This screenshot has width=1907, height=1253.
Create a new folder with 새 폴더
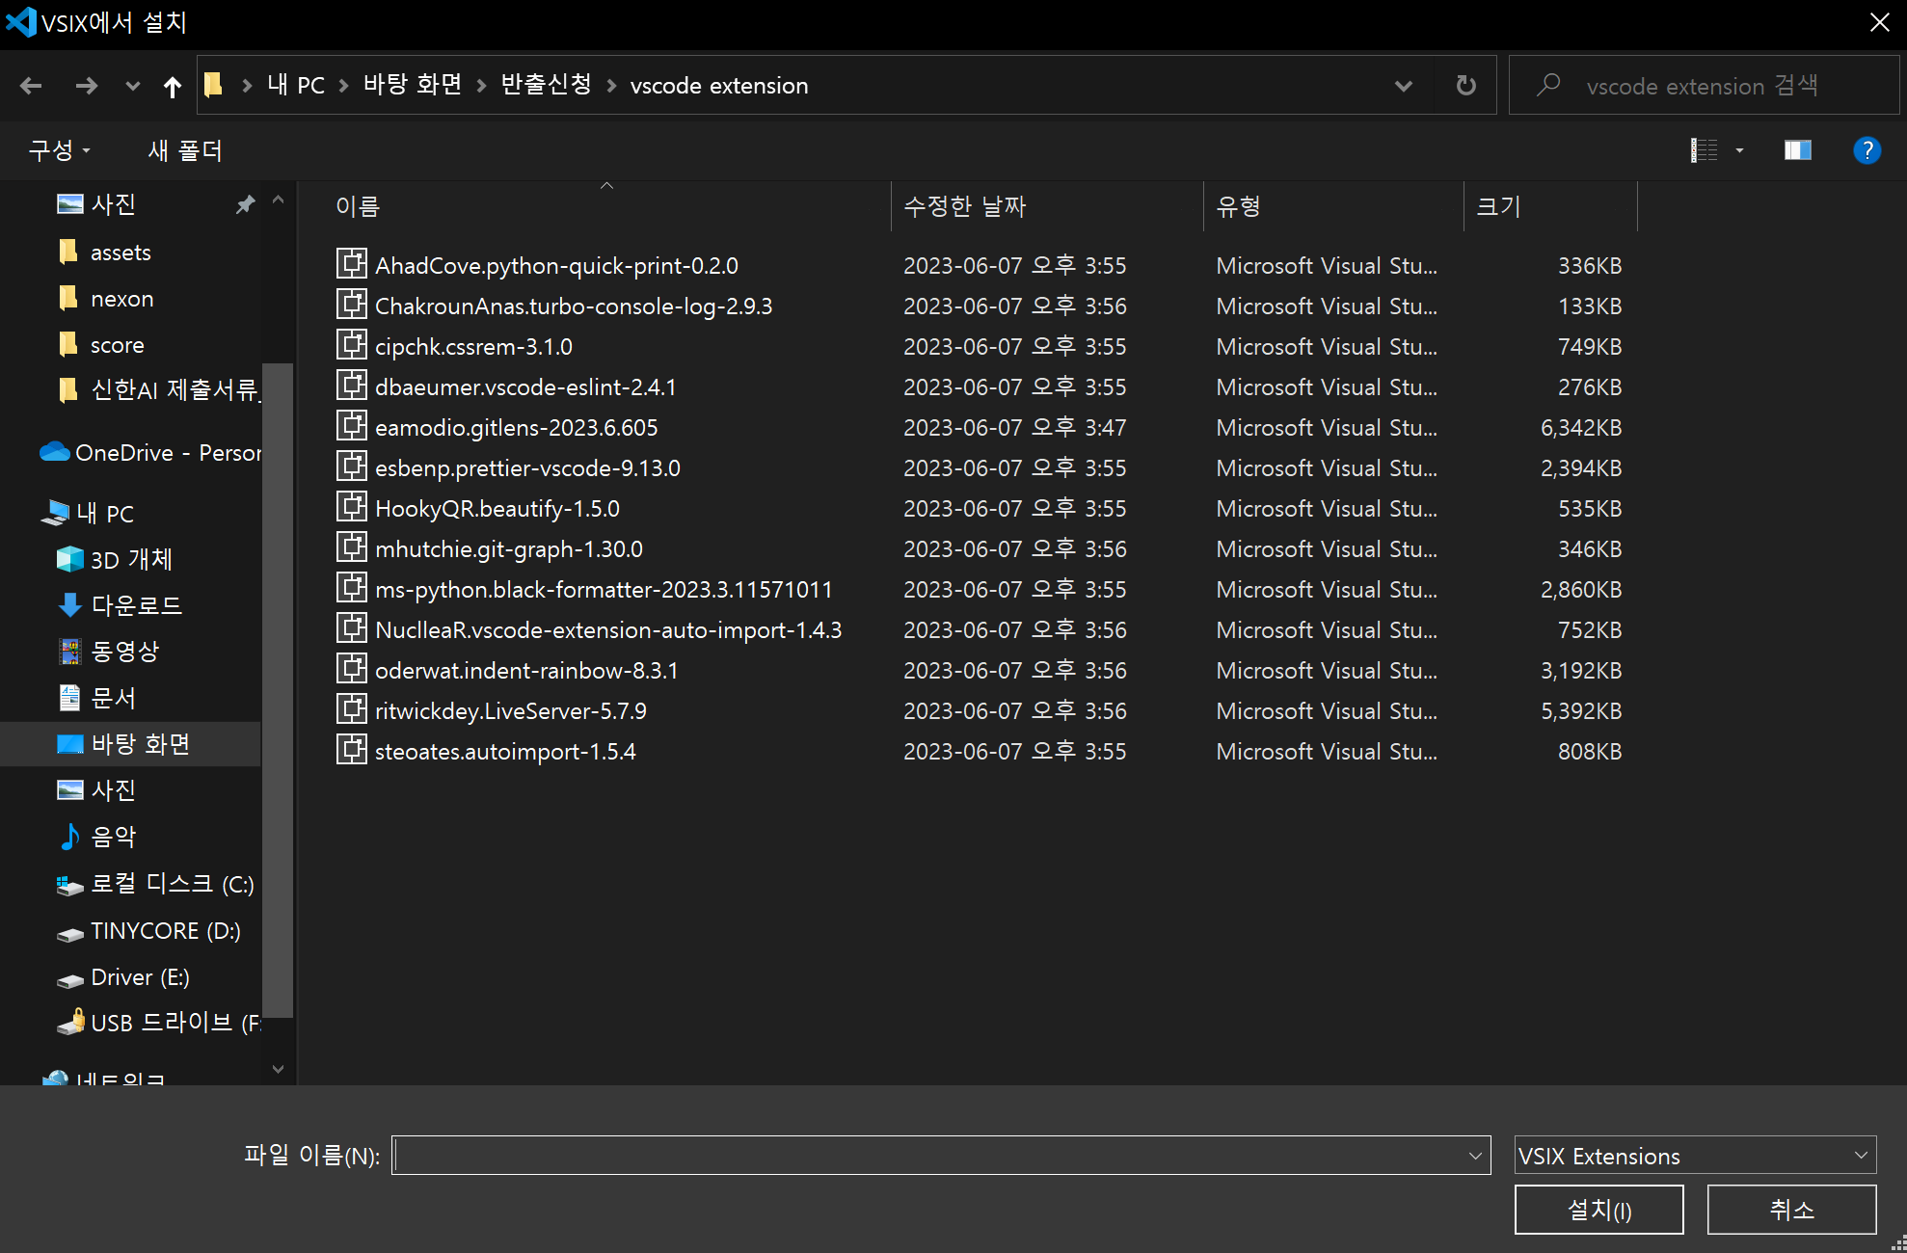click(x=185, y=150)
